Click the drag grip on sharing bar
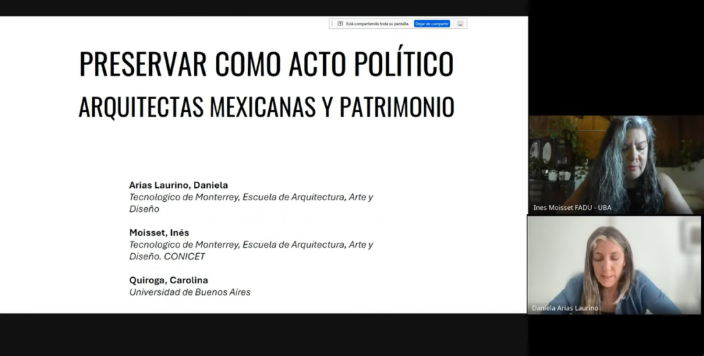Screen dimensions: 704x356 coord(332,23)
